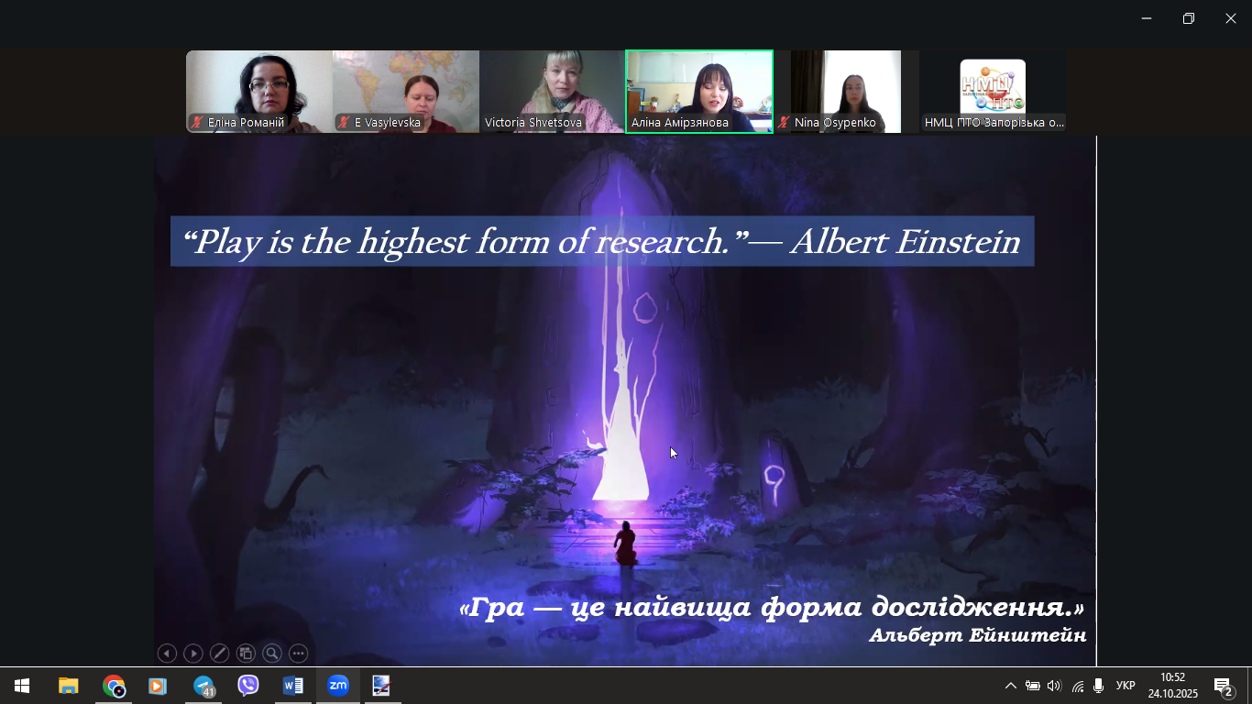
Task: Select Еліна Романій's video thumbnail
Action: point(259,92)
